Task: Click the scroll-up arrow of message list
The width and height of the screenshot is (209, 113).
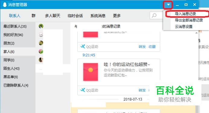Action: (x=197, y=33)
